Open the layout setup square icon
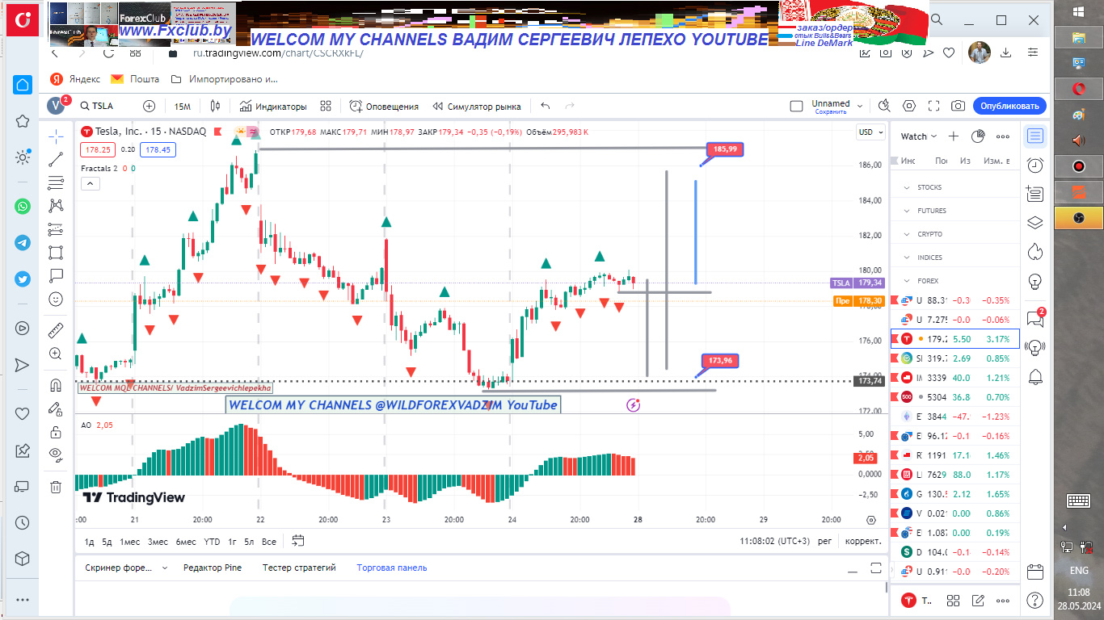 tap(796, 106)
